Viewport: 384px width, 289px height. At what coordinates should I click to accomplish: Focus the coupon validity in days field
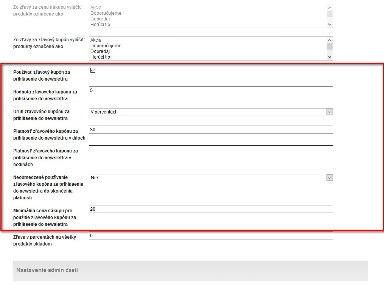click(x=211, y=130)
